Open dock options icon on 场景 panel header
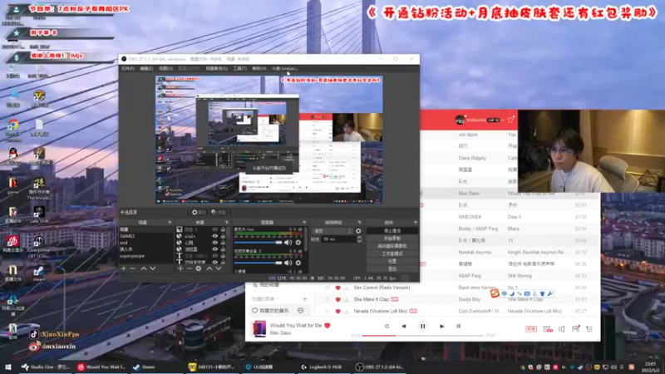This screenshot has width=665, height=374. [170, 222]
